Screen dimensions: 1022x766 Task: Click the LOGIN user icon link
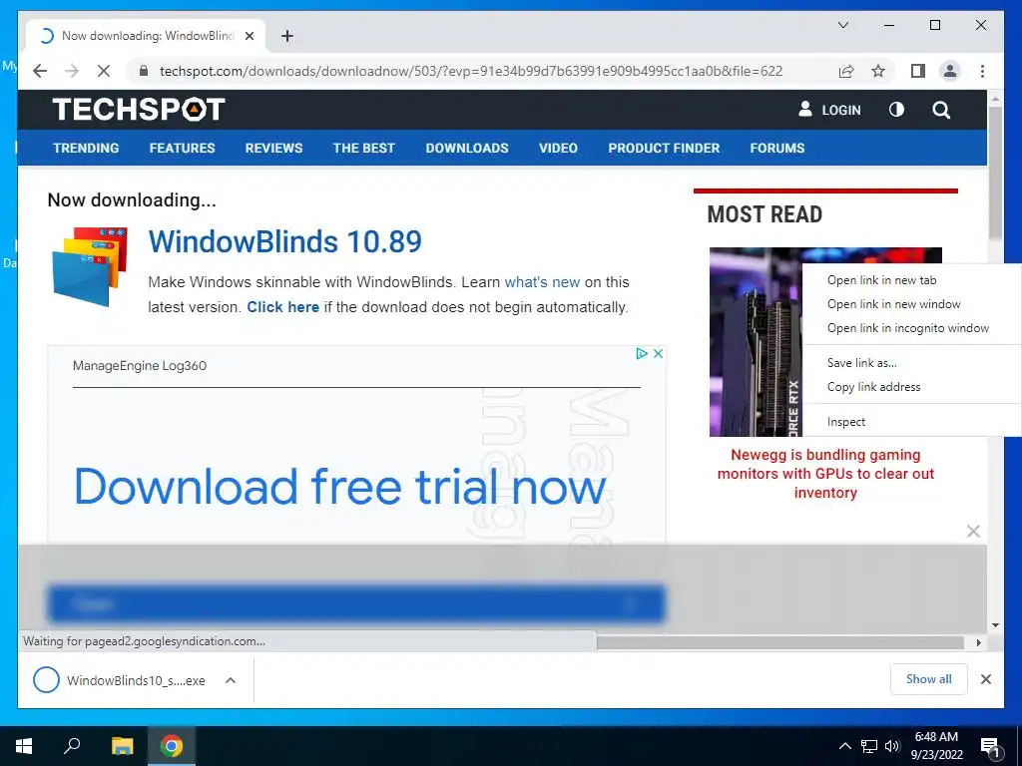coord(829,110)
